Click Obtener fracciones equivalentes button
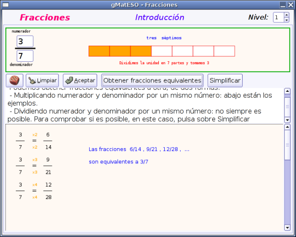Screen dimensions: 296x237 click(152, 80)
